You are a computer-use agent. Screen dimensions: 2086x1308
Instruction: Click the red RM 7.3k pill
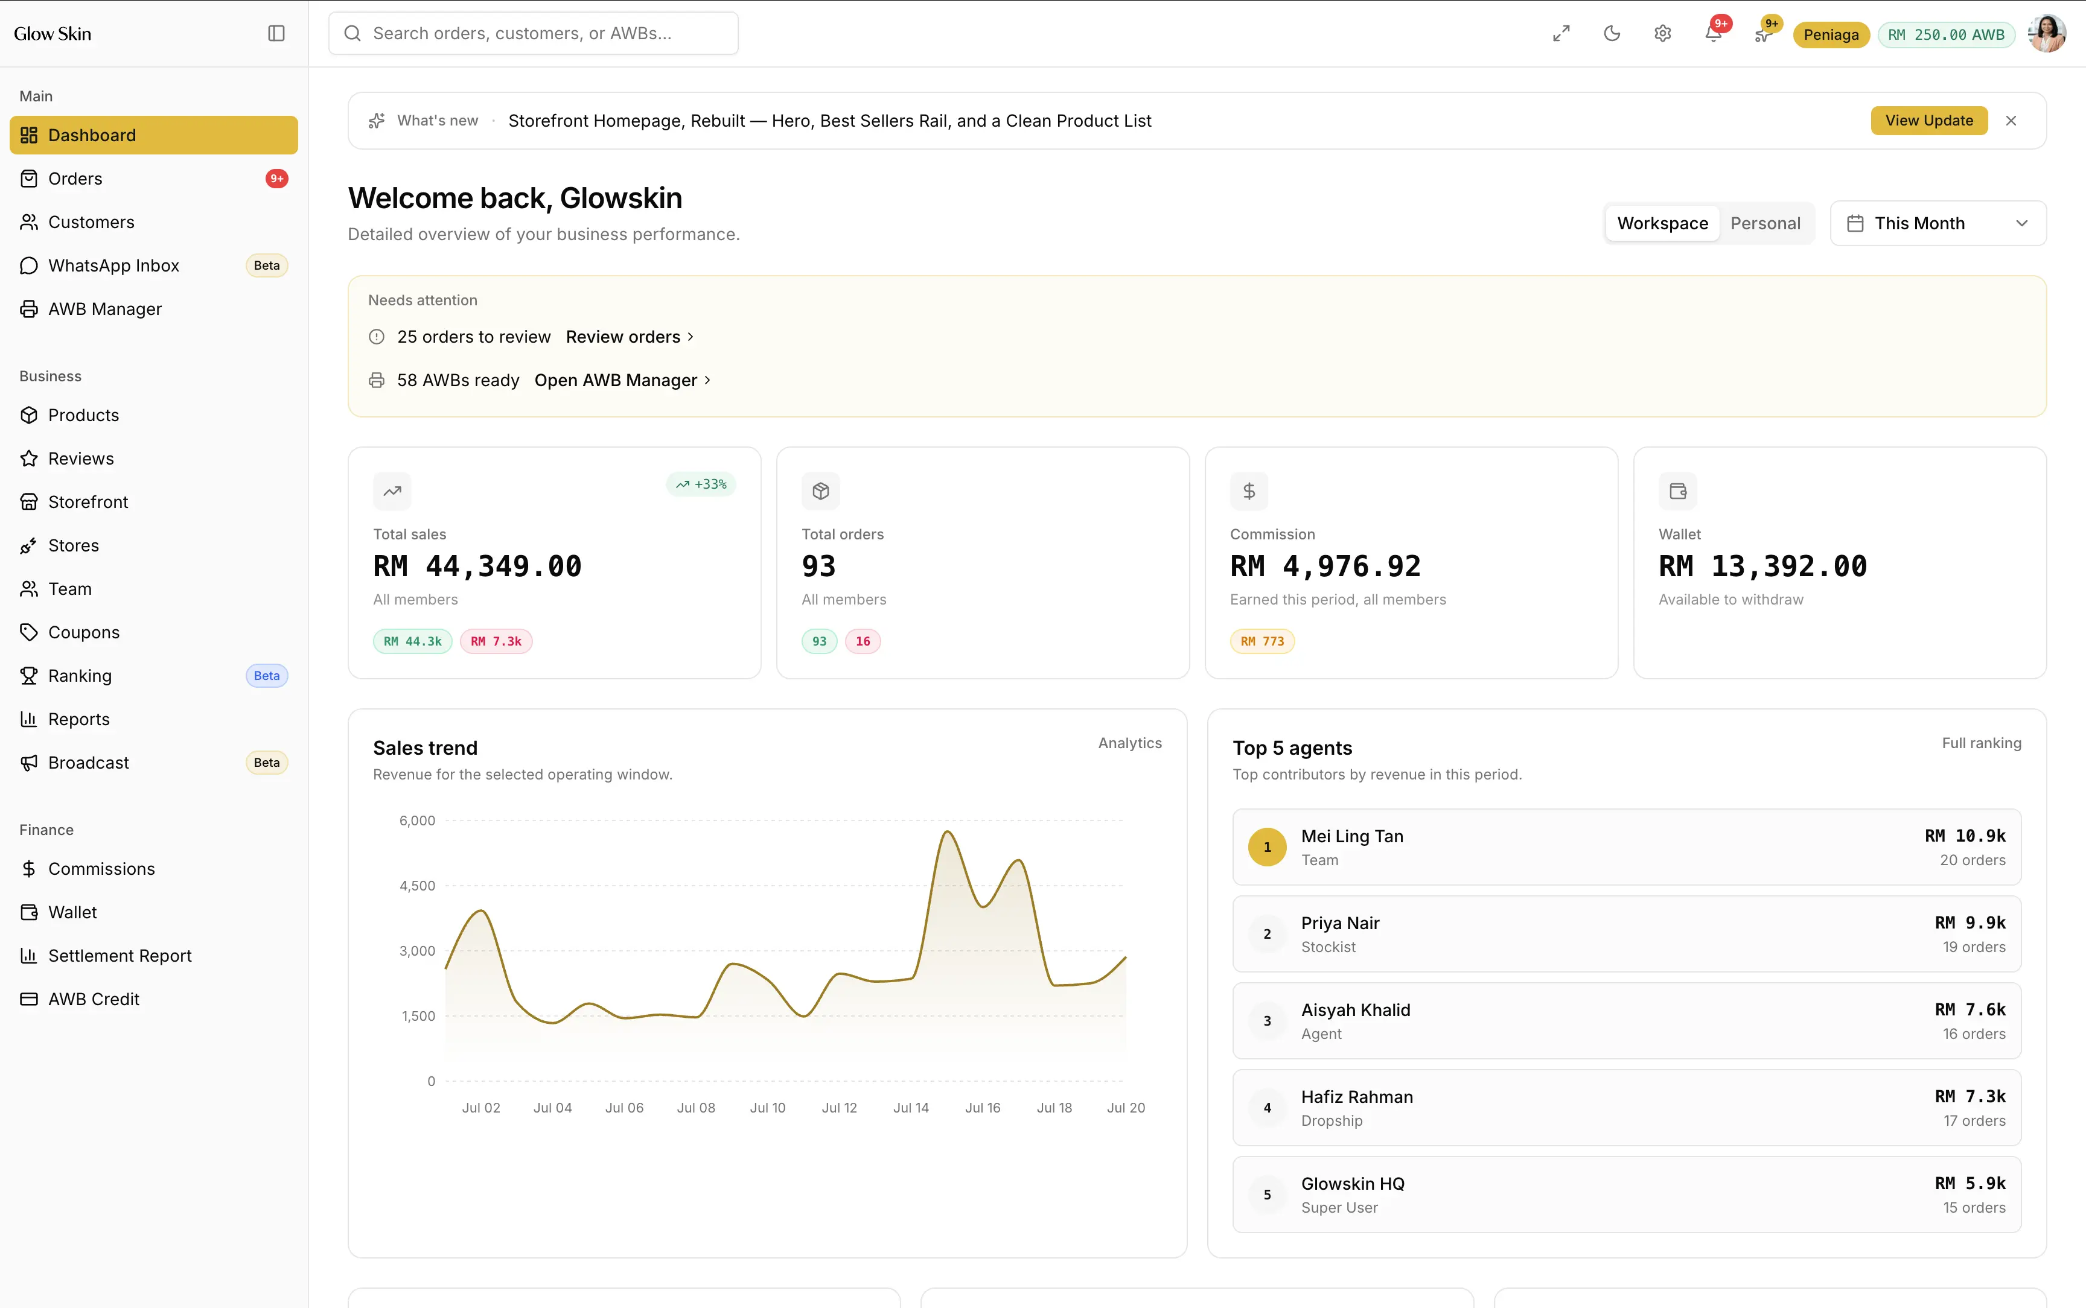[x=496, y=641]
